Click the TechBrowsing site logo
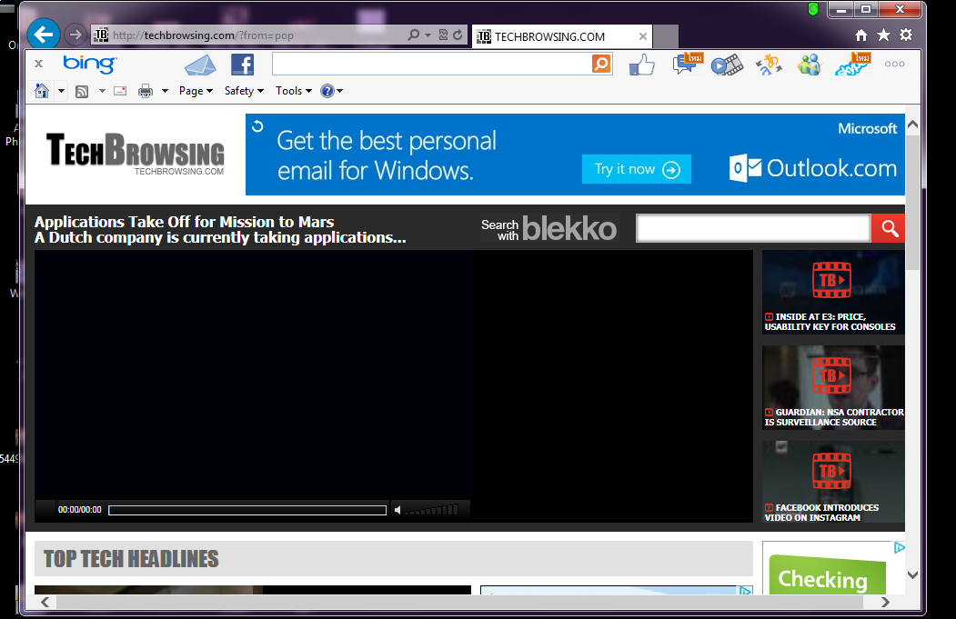956x619 pixels. 136,155
